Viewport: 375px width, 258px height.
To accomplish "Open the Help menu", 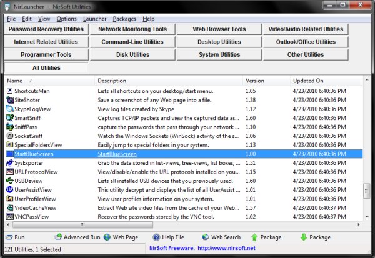I will (x=149, y=19).
